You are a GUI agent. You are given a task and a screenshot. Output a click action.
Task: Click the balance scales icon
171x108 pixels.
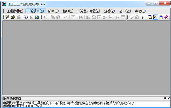coord(142,17)
